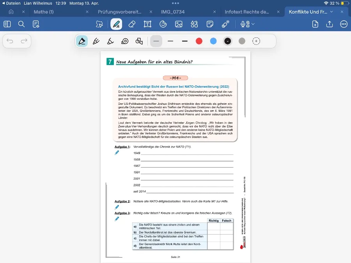Screen dimensions: 351x263
Task: Pick the gray pen color
Action: [242, 41]
